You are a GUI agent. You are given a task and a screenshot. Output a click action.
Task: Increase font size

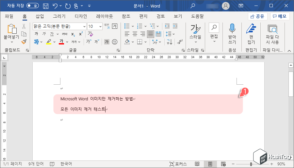coord(89,42)
